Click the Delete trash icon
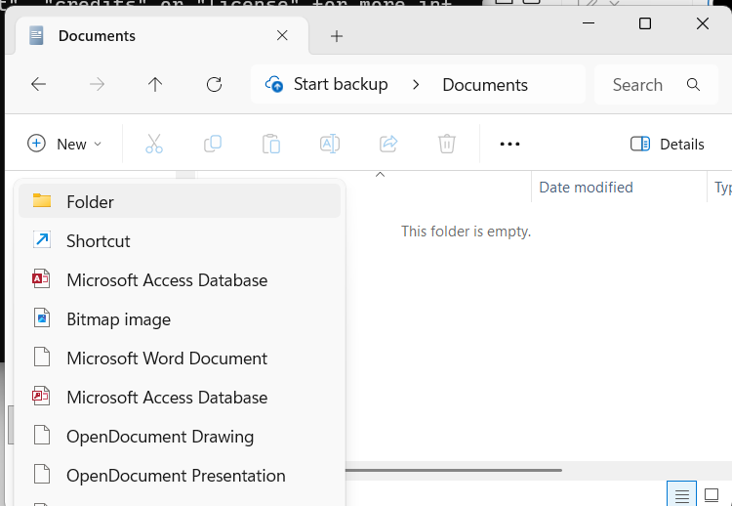Viewport: 732px width, 506px height. (x=447, y=144)
